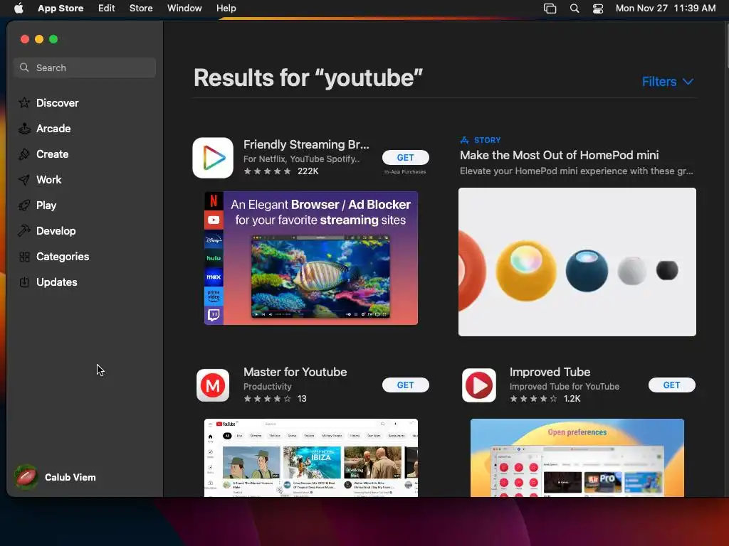Open Control Center icon in menu bar
Viewport: 729px width, 546px height.
point(598,9)
